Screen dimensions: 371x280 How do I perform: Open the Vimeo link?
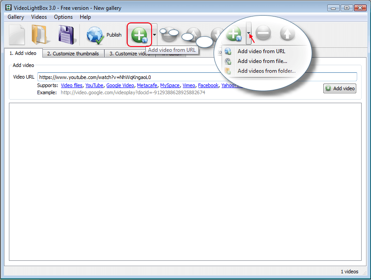click(x=189, y=85)
